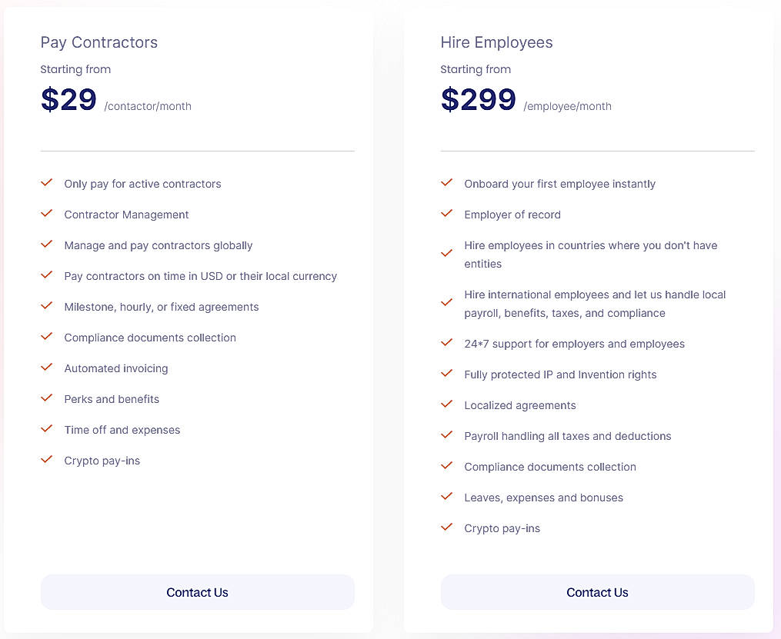781x639 pixels.
Task: Select the Pay Contractors plan heading
Action: [x=98, y=42]
